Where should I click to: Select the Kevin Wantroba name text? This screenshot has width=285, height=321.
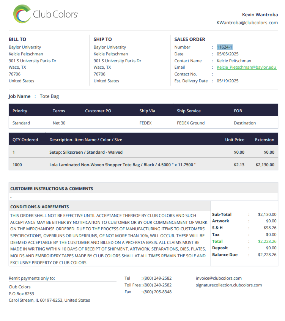260,15
